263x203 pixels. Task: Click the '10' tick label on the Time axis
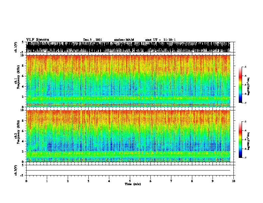233,181
